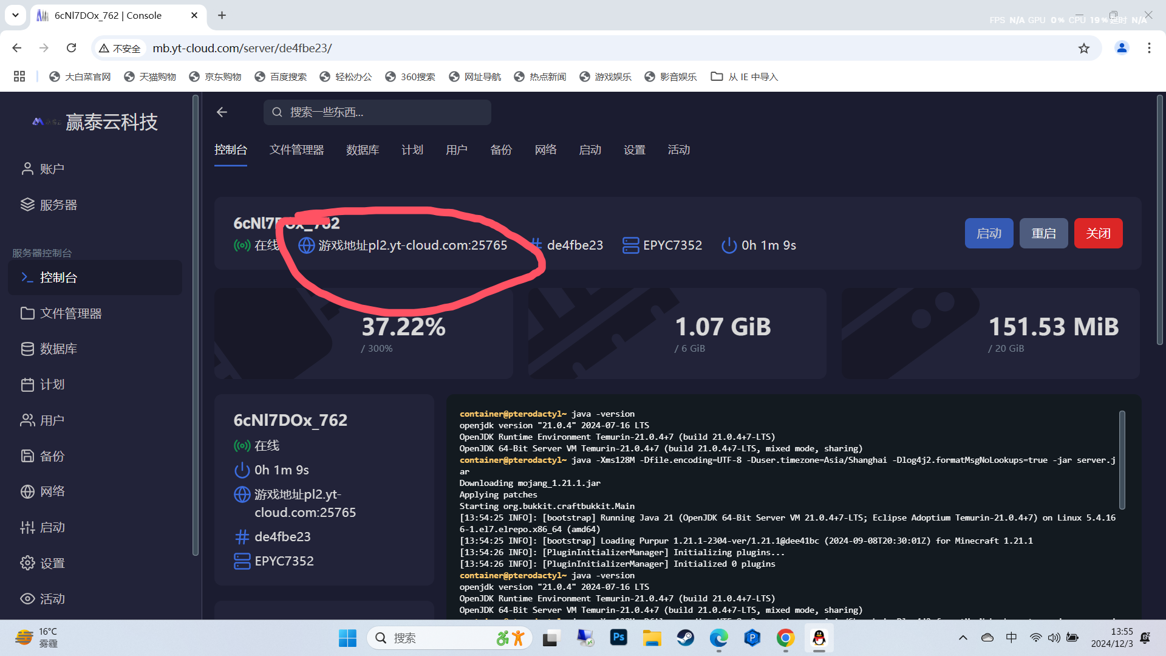This screenshot has height=656, width=1166.
Task: Click the uptime power icon in header
Action: (729, 245)
